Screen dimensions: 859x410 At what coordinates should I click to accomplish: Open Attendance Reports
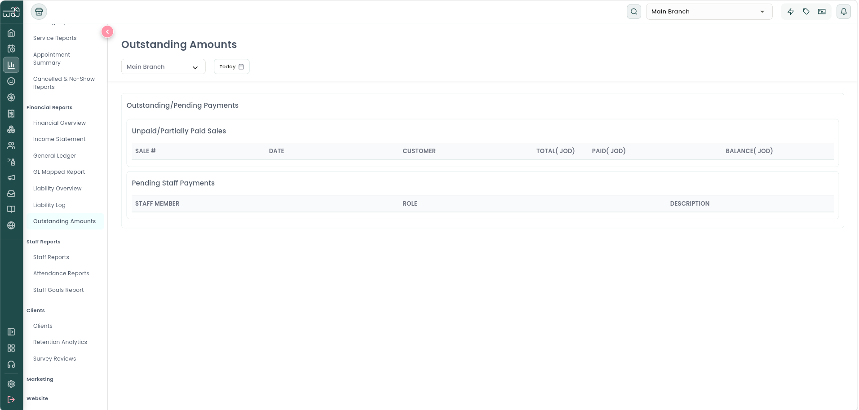pos(61,273)
